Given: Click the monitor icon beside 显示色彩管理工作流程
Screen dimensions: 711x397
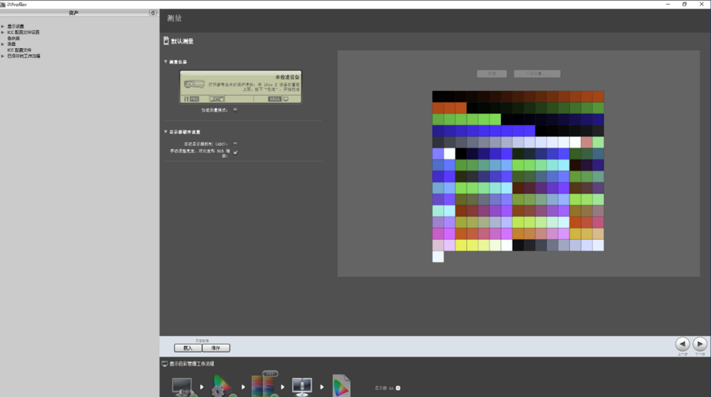Looking at the screenshot, I should (165, 363).
